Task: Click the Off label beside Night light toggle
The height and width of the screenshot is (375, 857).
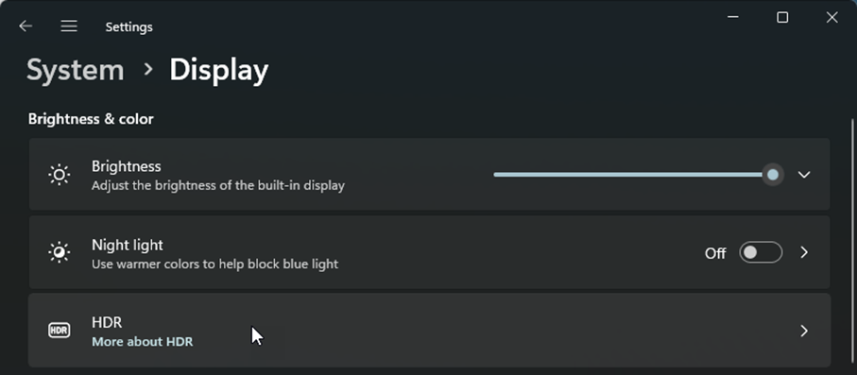Action: coord(715,253)
